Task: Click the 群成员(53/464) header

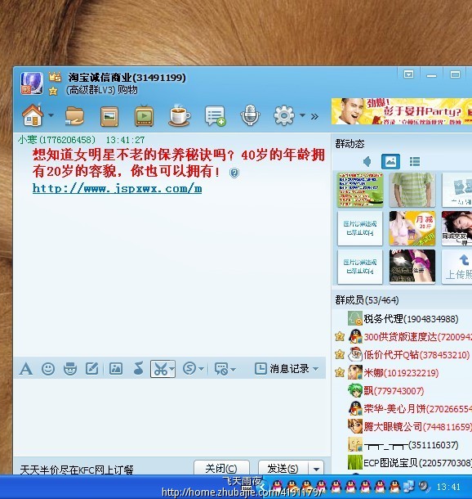Action: pos(367,299)
